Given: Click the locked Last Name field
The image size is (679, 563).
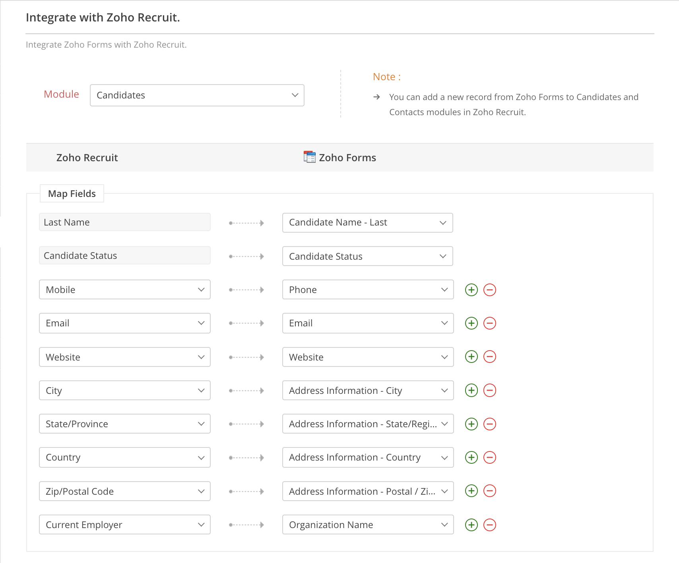Looking at the screenshot, I should (x=124, y=222).
